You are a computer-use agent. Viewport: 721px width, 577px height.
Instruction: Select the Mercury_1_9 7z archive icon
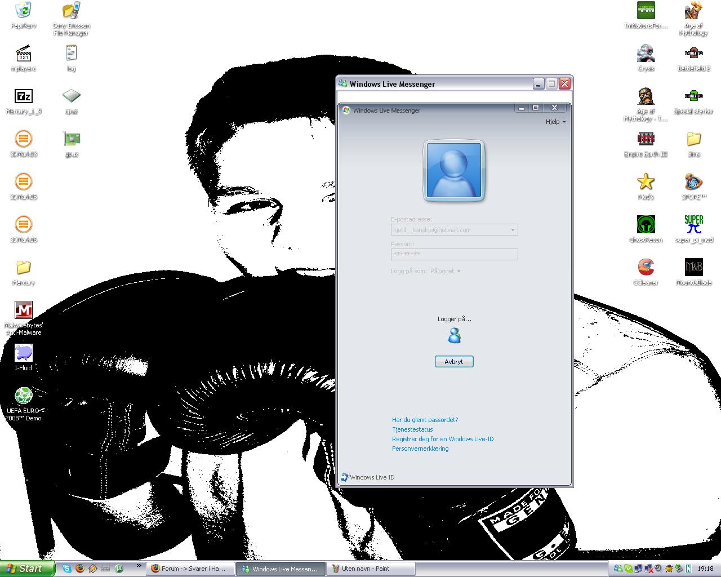pos(24,101)
